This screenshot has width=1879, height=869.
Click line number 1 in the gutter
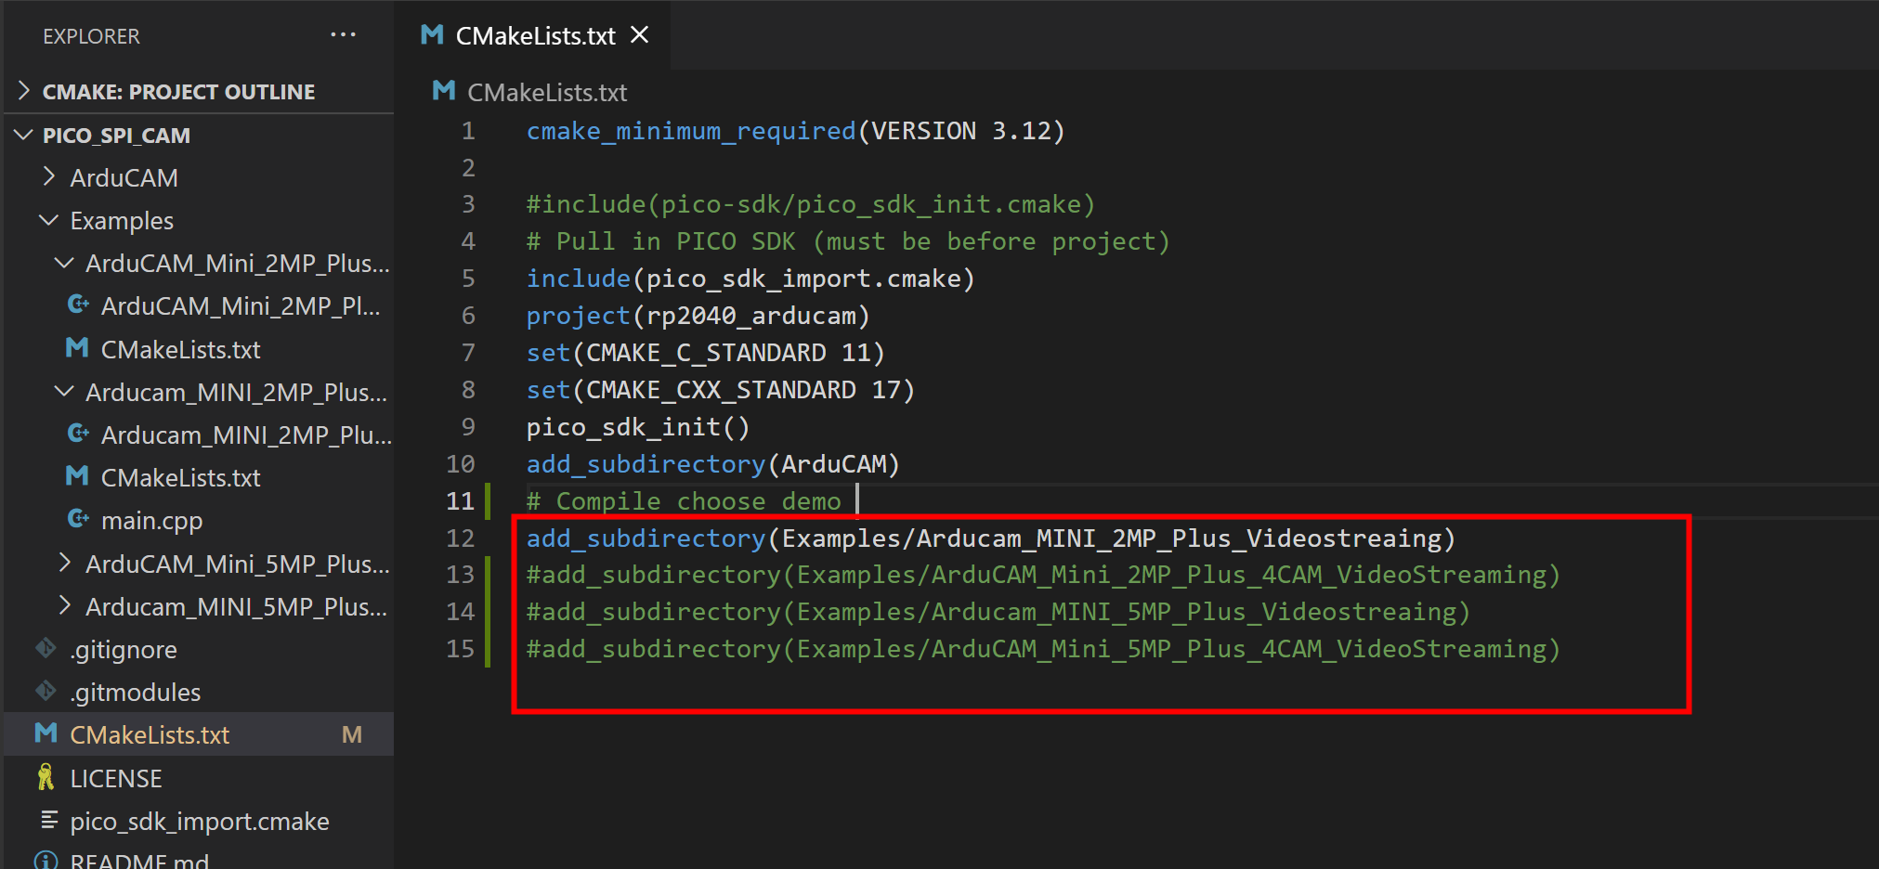pyautogui.click(x=468, y=131)
